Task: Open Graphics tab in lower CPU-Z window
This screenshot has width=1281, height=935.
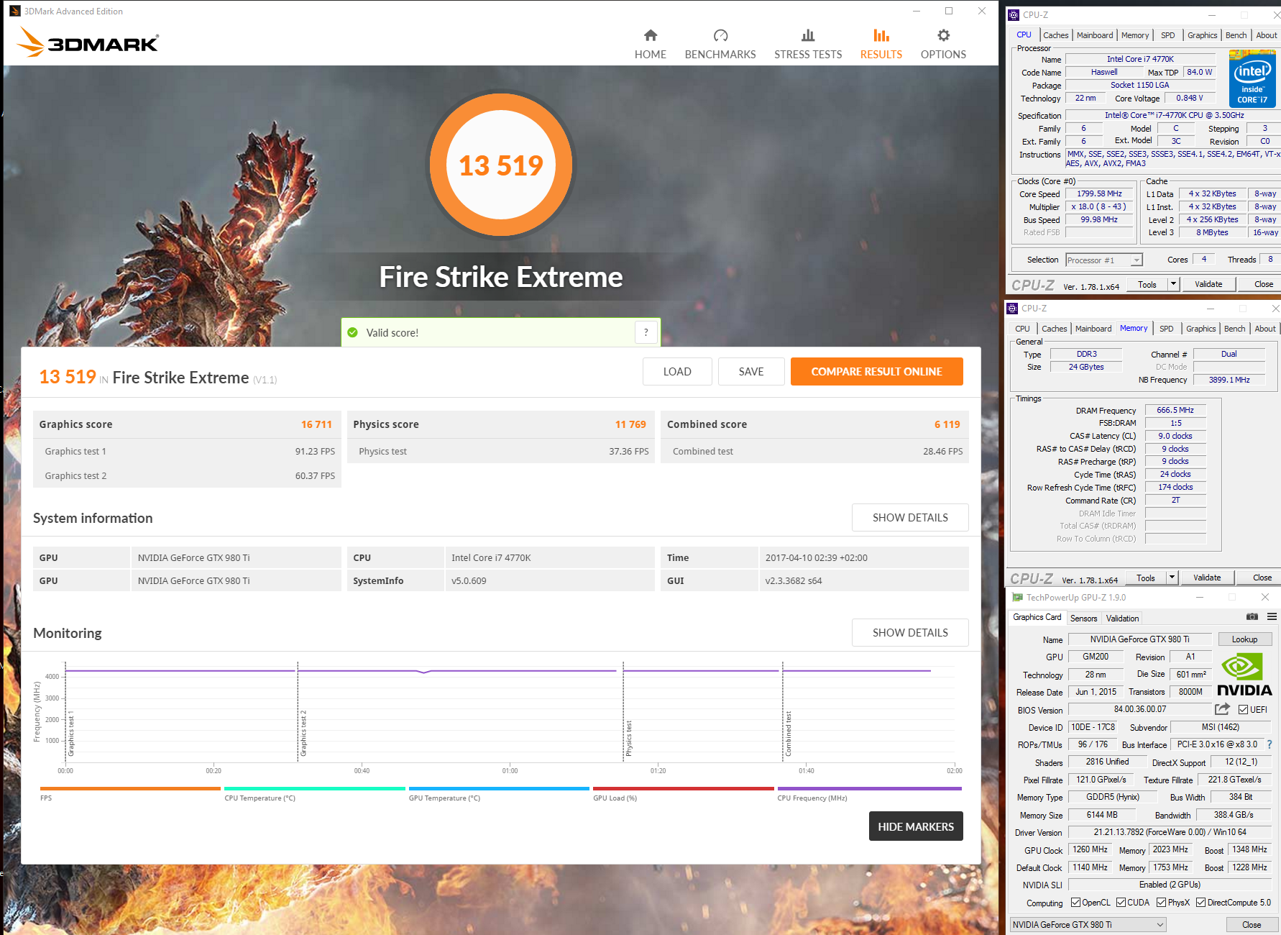Action: coord(1200,329)
